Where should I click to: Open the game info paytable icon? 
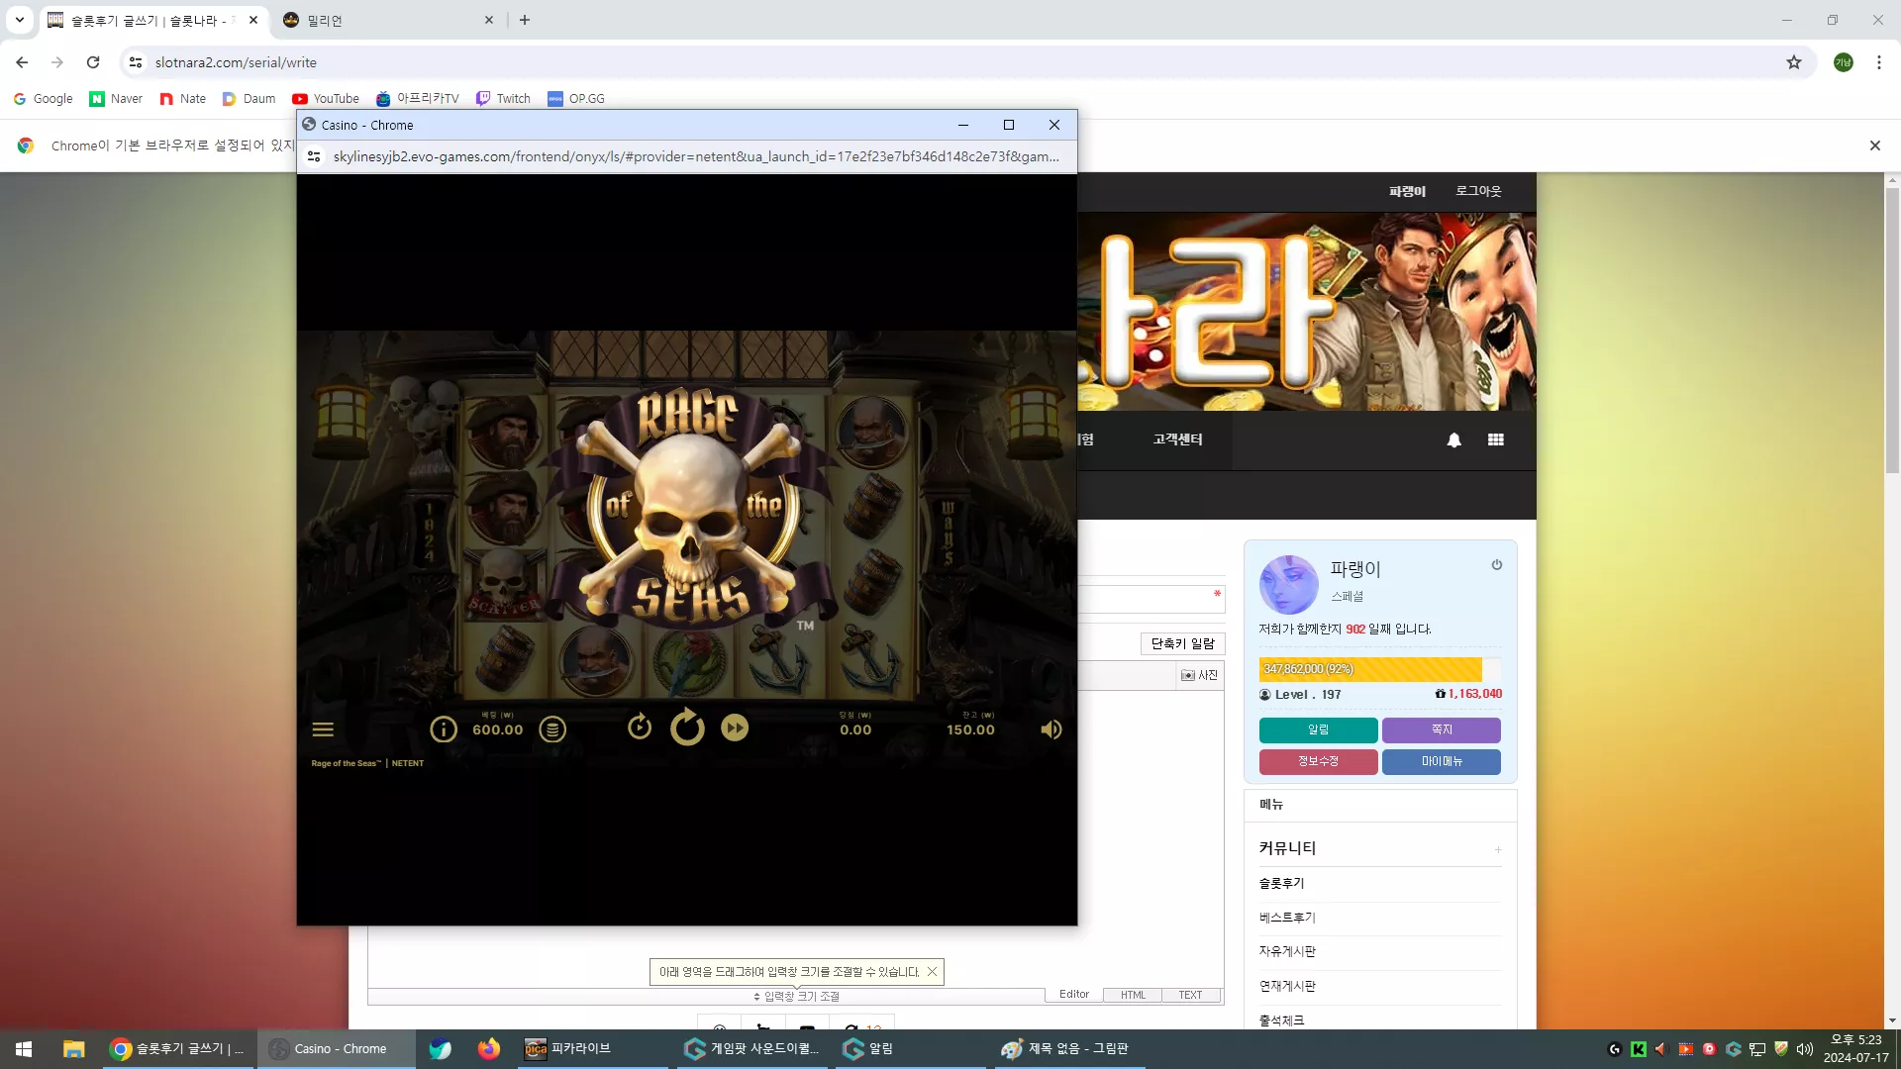click(444, 729)
